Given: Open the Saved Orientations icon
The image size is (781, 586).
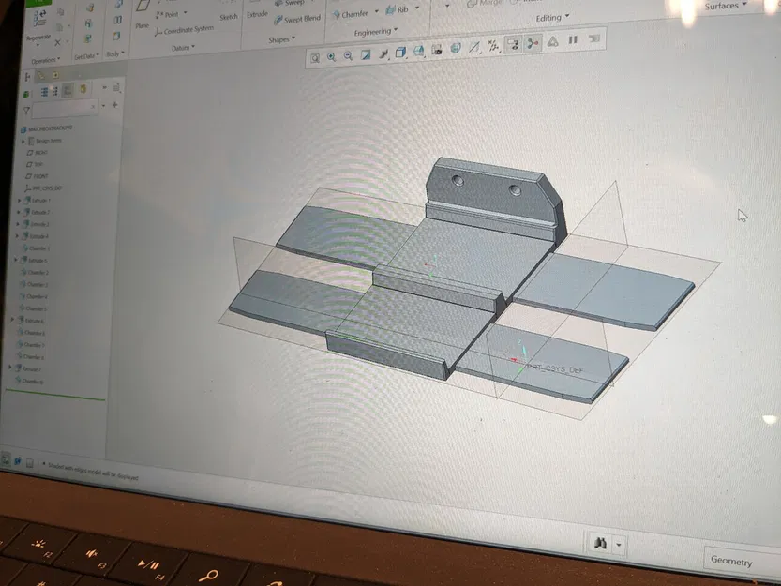Looking at the screenshot, I should (419, 51).
